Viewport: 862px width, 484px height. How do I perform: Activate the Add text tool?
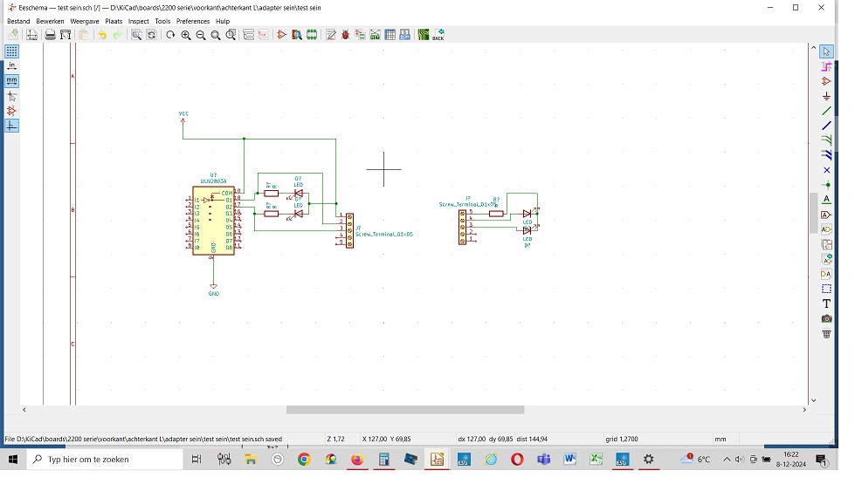[x=826, y=303]
